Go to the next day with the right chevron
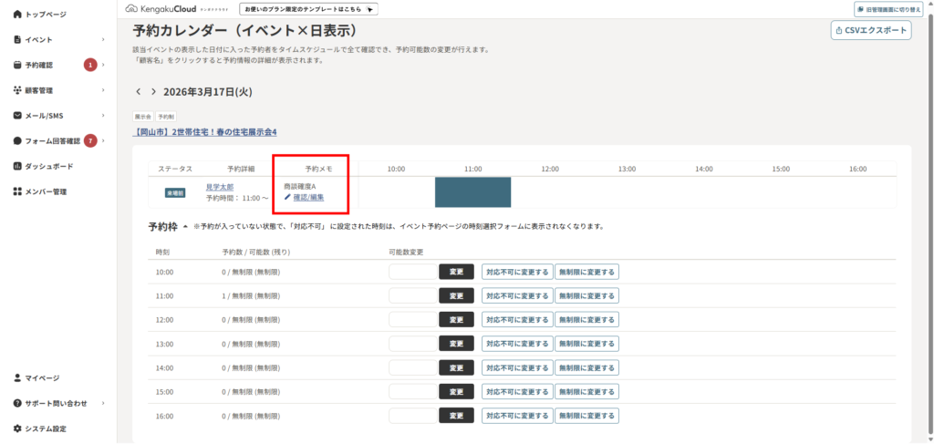Screen dimensions: 934x444 pos(153,92)
